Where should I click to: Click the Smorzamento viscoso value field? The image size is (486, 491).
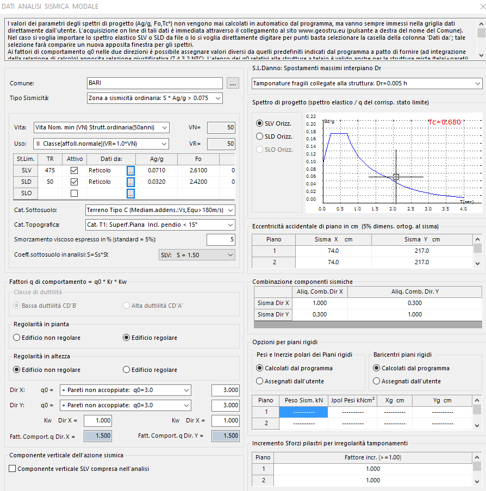point(221,240)
